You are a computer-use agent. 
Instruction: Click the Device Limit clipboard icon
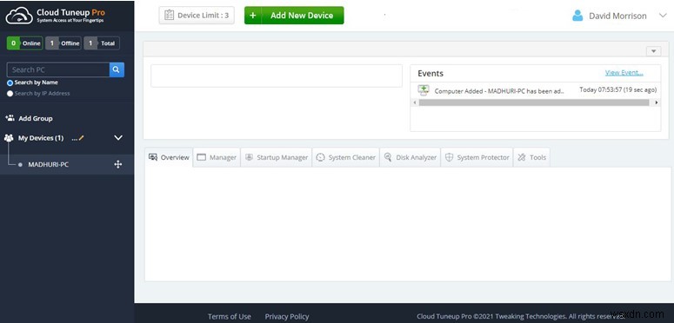click(170, 16)
